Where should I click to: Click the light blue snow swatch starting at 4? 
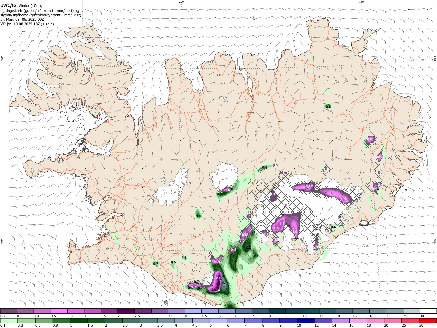click(x=193, y=311)
